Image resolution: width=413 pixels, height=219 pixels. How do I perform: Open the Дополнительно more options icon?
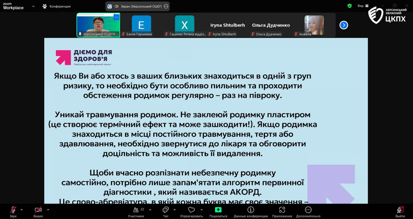click(x=308, y=210)
